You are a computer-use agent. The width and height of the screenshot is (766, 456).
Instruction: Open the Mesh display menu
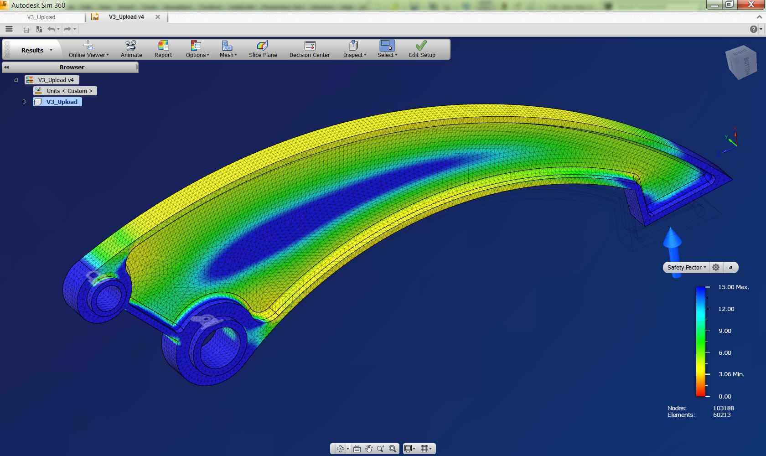(228, 49)
